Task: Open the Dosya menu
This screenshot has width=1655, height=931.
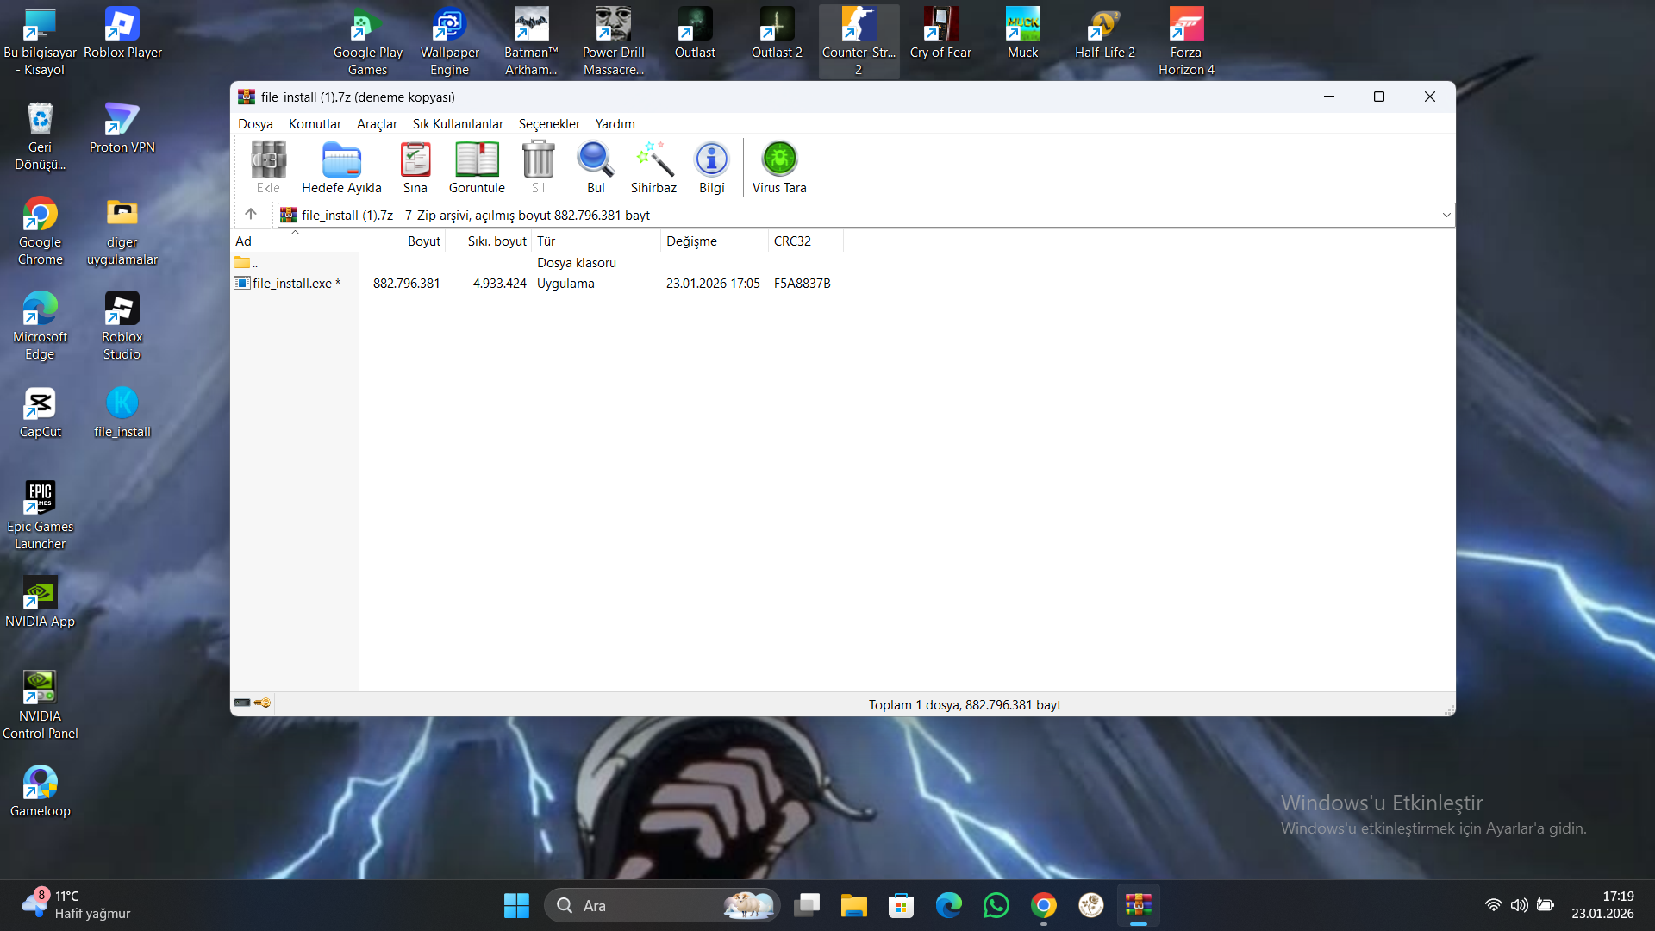Action: pyautogui.click(x=255, y=124)
